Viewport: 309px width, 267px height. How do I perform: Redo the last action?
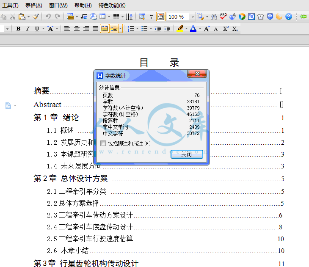pos(58,17)
